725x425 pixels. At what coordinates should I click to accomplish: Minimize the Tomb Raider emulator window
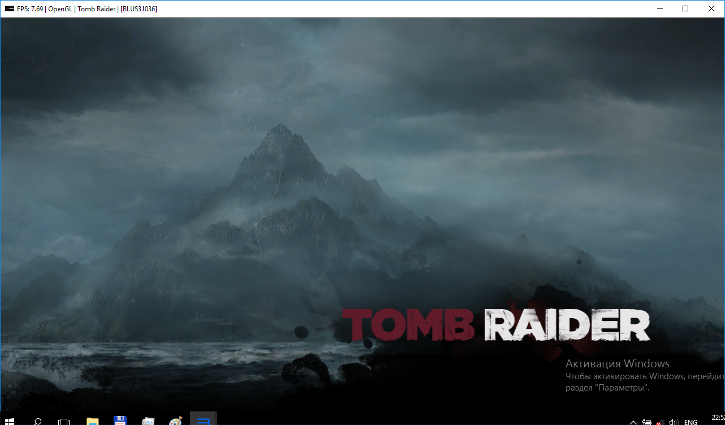[659, 8]
